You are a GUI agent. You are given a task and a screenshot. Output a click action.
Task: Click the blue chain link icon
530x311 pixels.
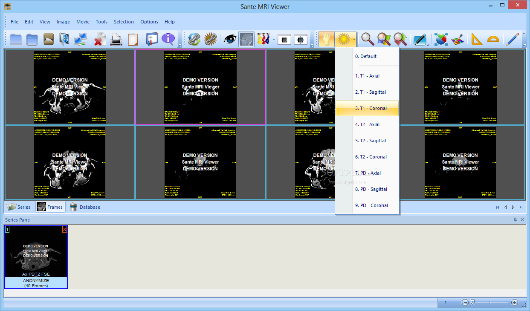coord(194,39)
